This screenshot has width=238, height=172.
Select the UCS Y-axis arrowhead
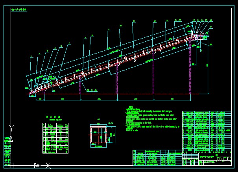pyautogui.click(x=11, y=139)
